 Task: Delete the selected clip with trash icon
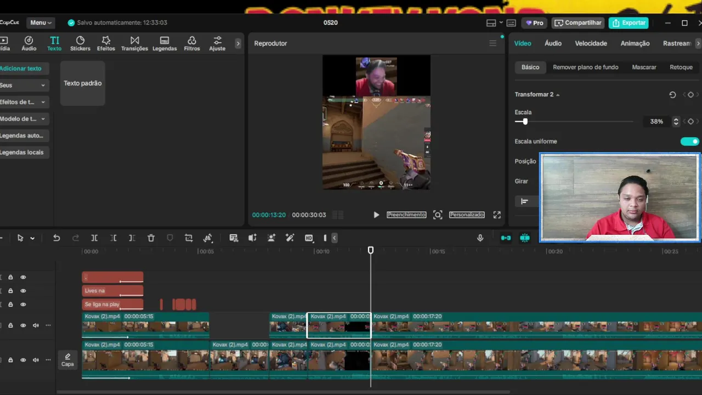tap(151, 238)
